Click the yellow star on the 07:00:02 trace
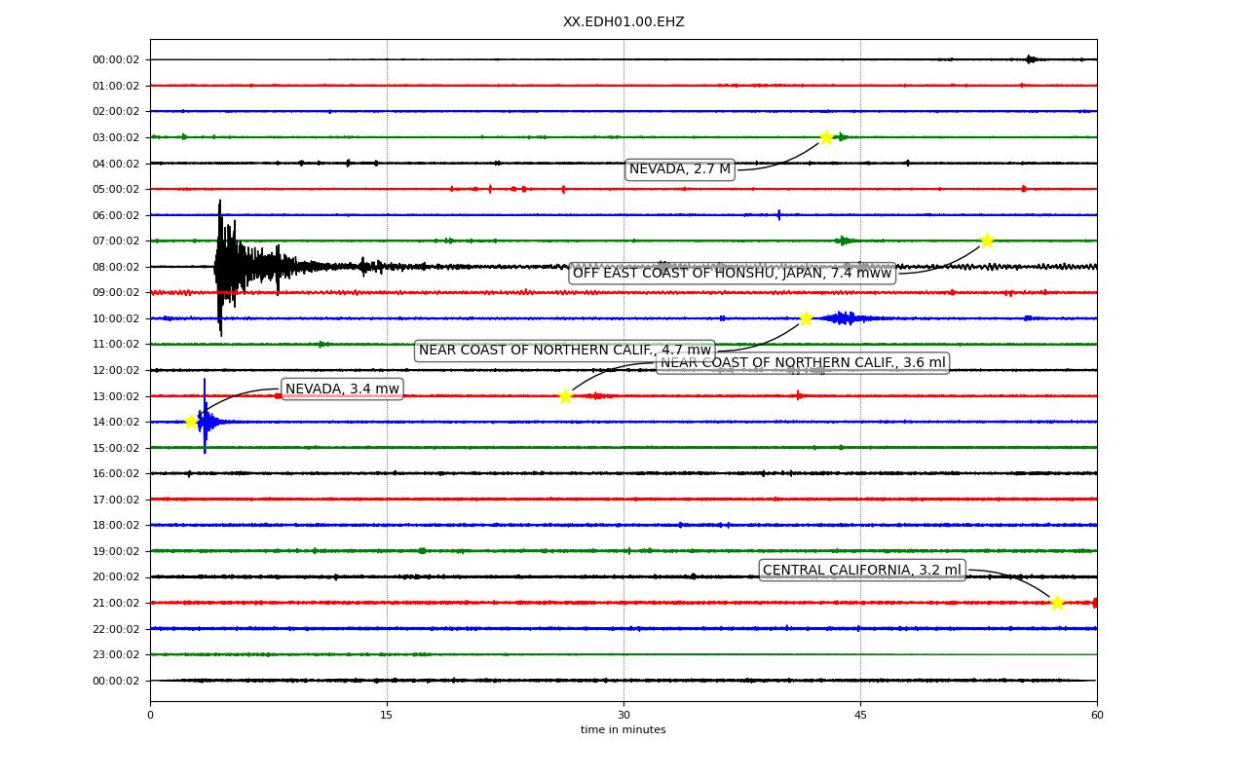1247x779 pixels. coord(987,241)
